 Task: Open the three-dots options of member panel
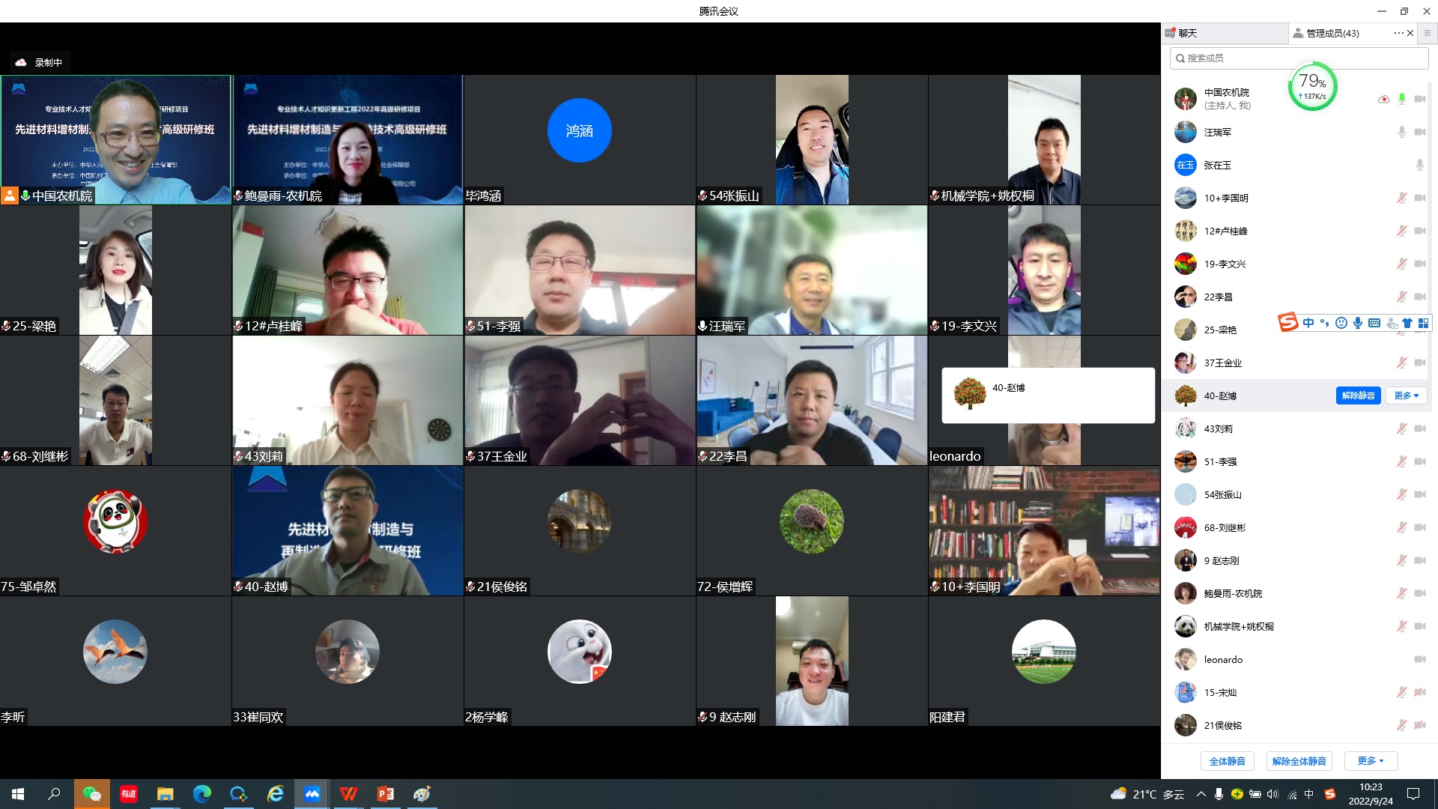1398,33
